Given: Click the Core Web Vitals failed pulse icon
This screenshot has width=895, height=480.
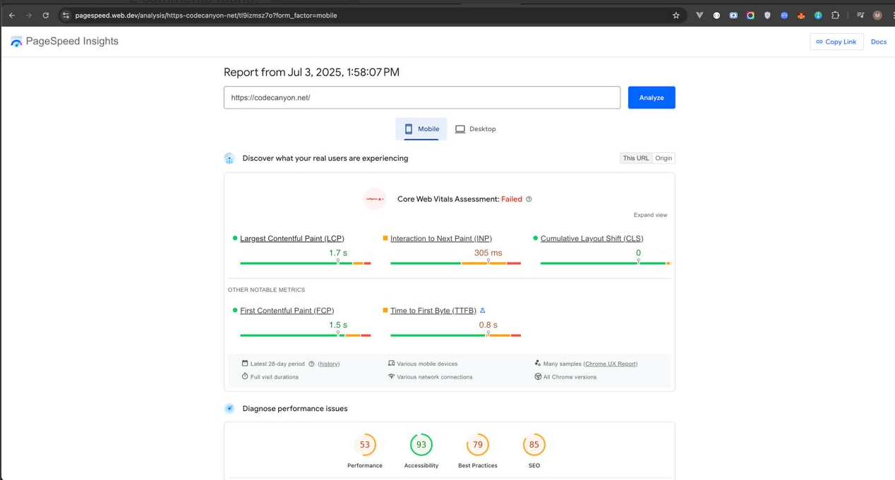Looking at the screenshot, I should coord(375,199).
